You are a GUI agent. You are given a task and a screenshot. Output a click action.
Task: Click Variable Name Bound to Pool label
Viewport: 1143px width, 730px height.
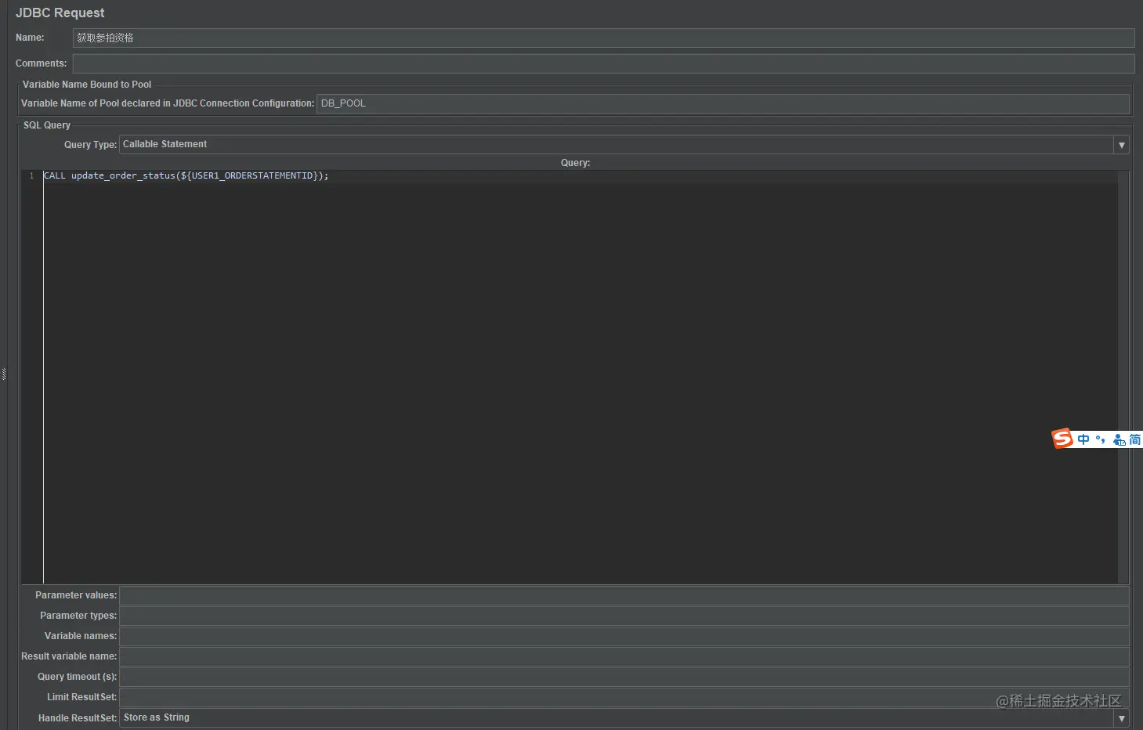click(x=87, y=85)
